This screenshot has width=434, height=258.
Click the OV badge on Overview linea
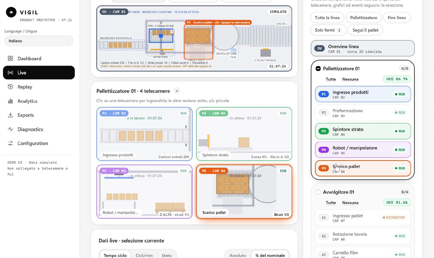click(x=320, y=49)
